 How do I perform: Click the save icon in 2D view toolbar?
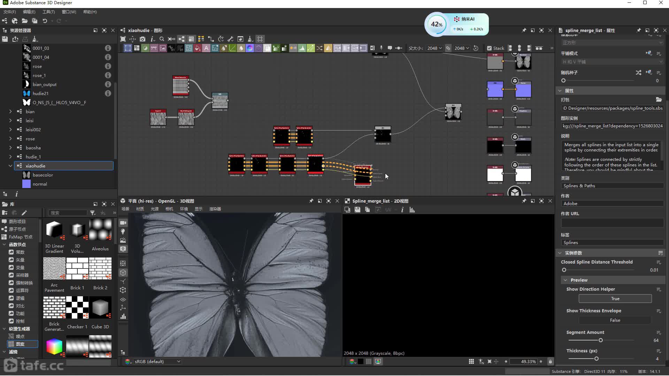357,210
